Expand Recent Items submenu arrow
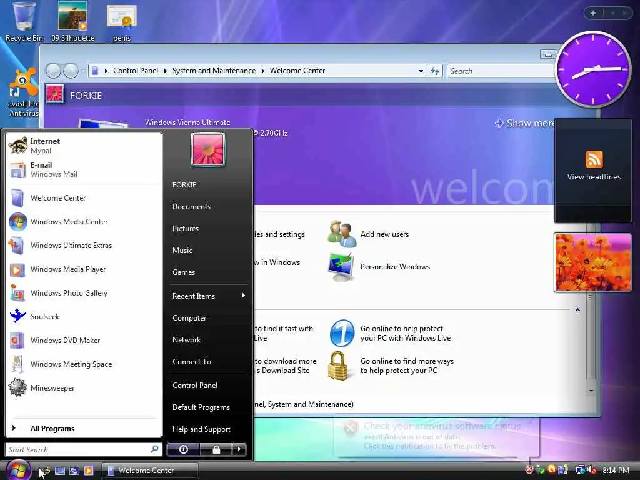Screen dimensions: 640x480 243,296
